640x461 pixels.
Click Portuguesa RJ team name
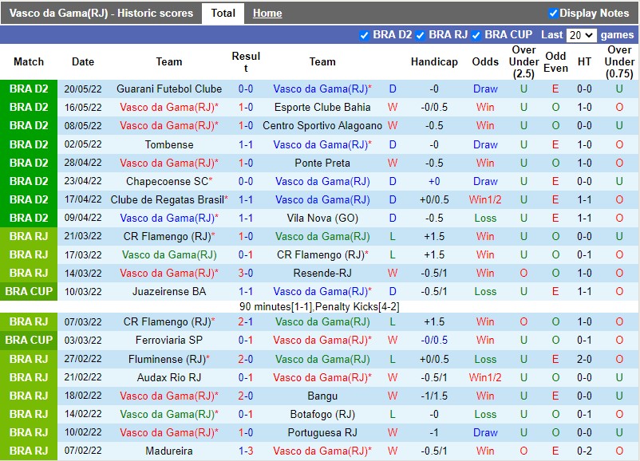click(322, 432)
